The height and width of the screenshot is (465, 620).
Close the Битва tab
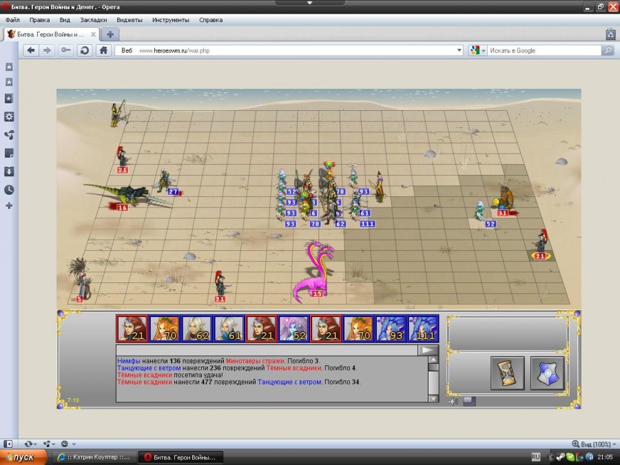click(93, 34)
